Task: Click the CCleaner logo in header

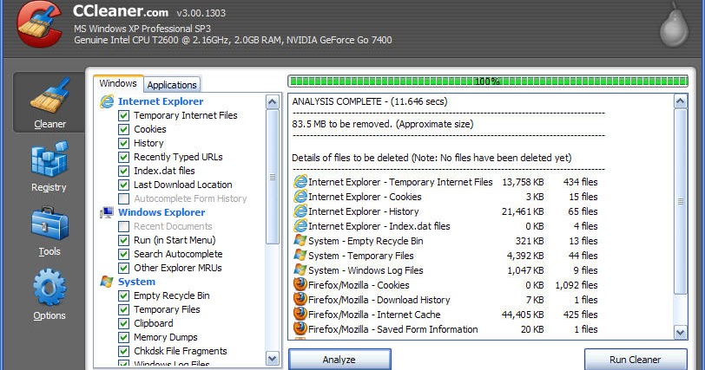Action: click(x=39, y=23)
